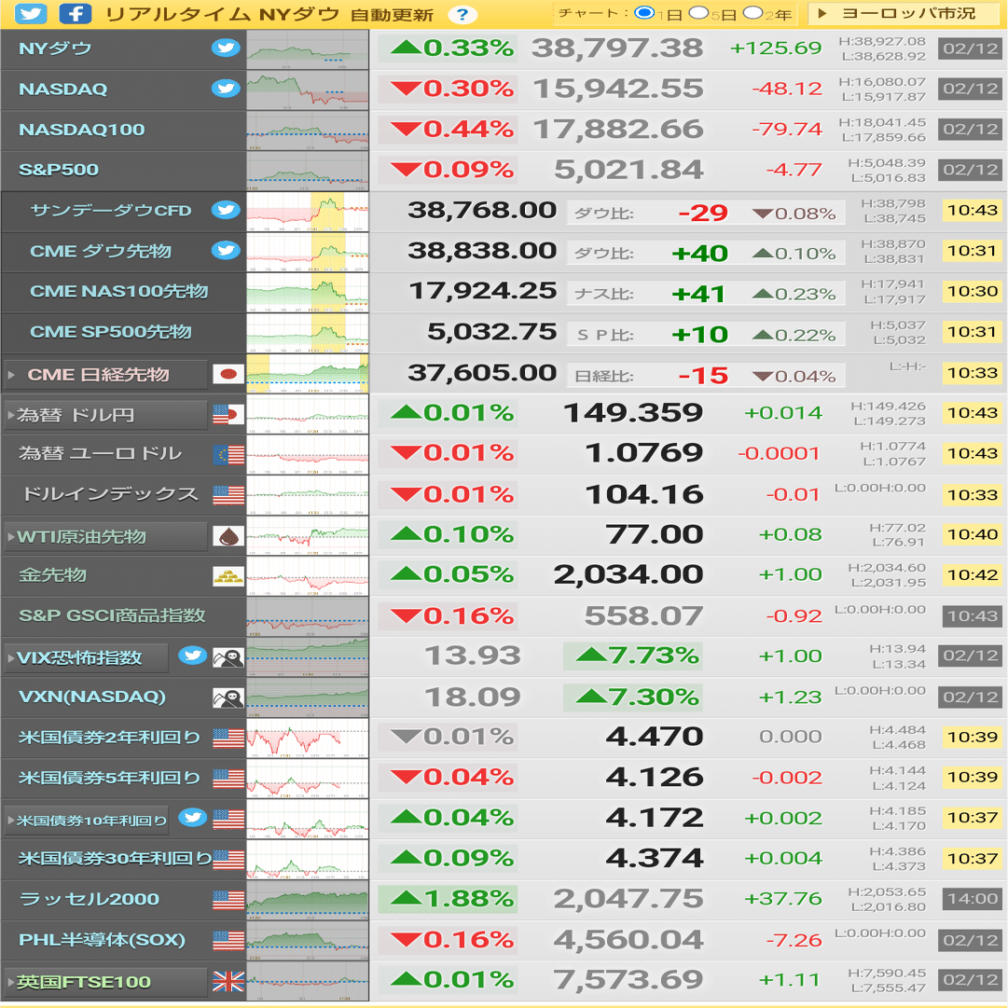Click the NASDAQ value 15,942.55
Viewport: 1008px width, 1008px height.
(618, 89)
